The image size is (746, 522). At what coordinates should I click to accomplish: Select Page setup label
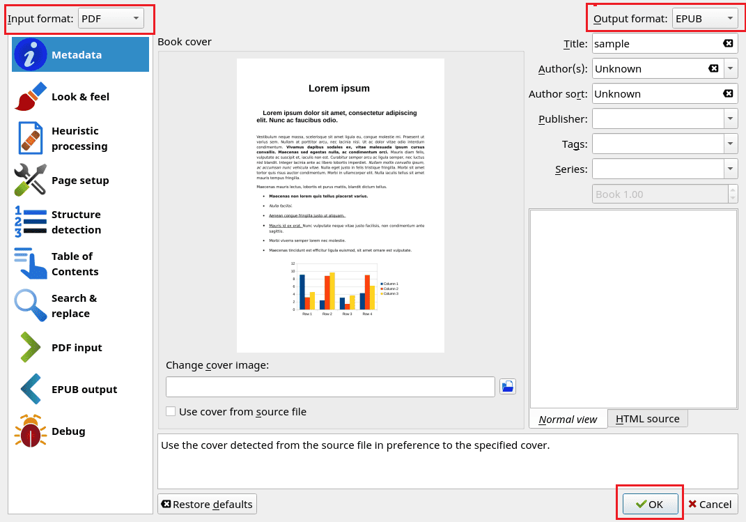tap(80, 181)
